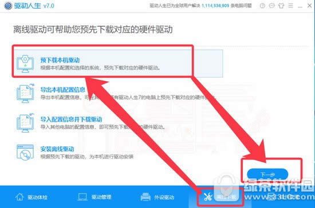Viewport: 315px width, 208px height.
Task: Click the 驱动人生 logo icon
Action: click(8, 6)
